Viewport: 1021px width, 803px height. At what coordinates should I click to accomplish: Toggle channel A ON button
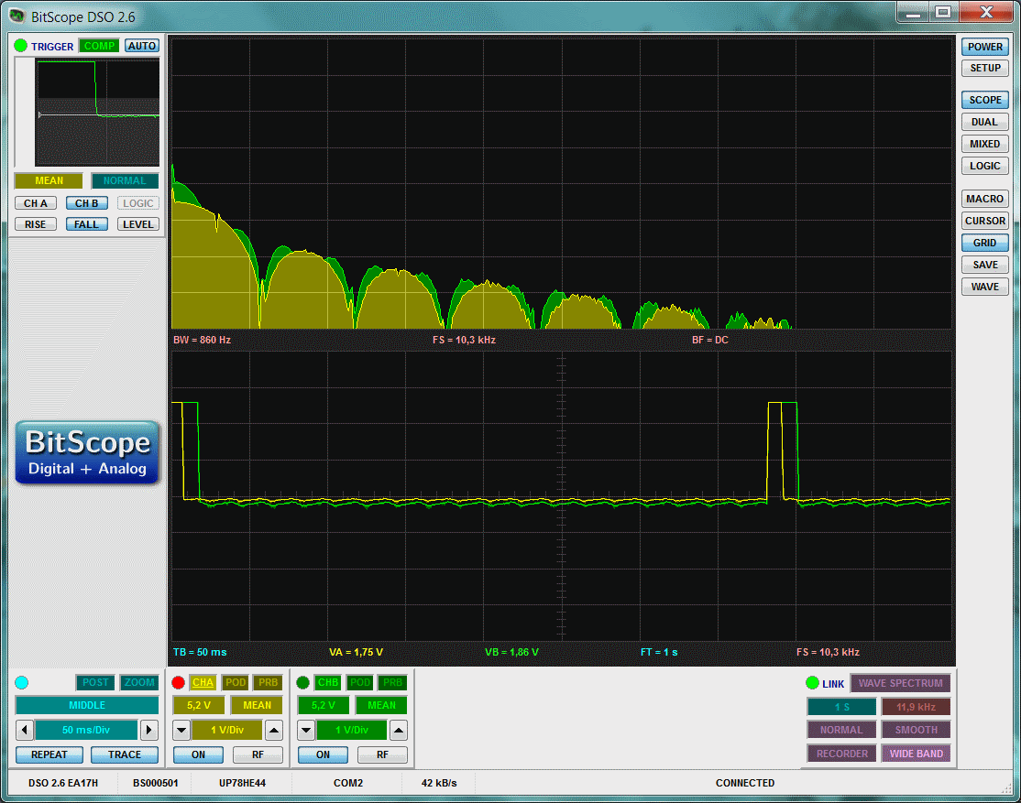point(198,754)
